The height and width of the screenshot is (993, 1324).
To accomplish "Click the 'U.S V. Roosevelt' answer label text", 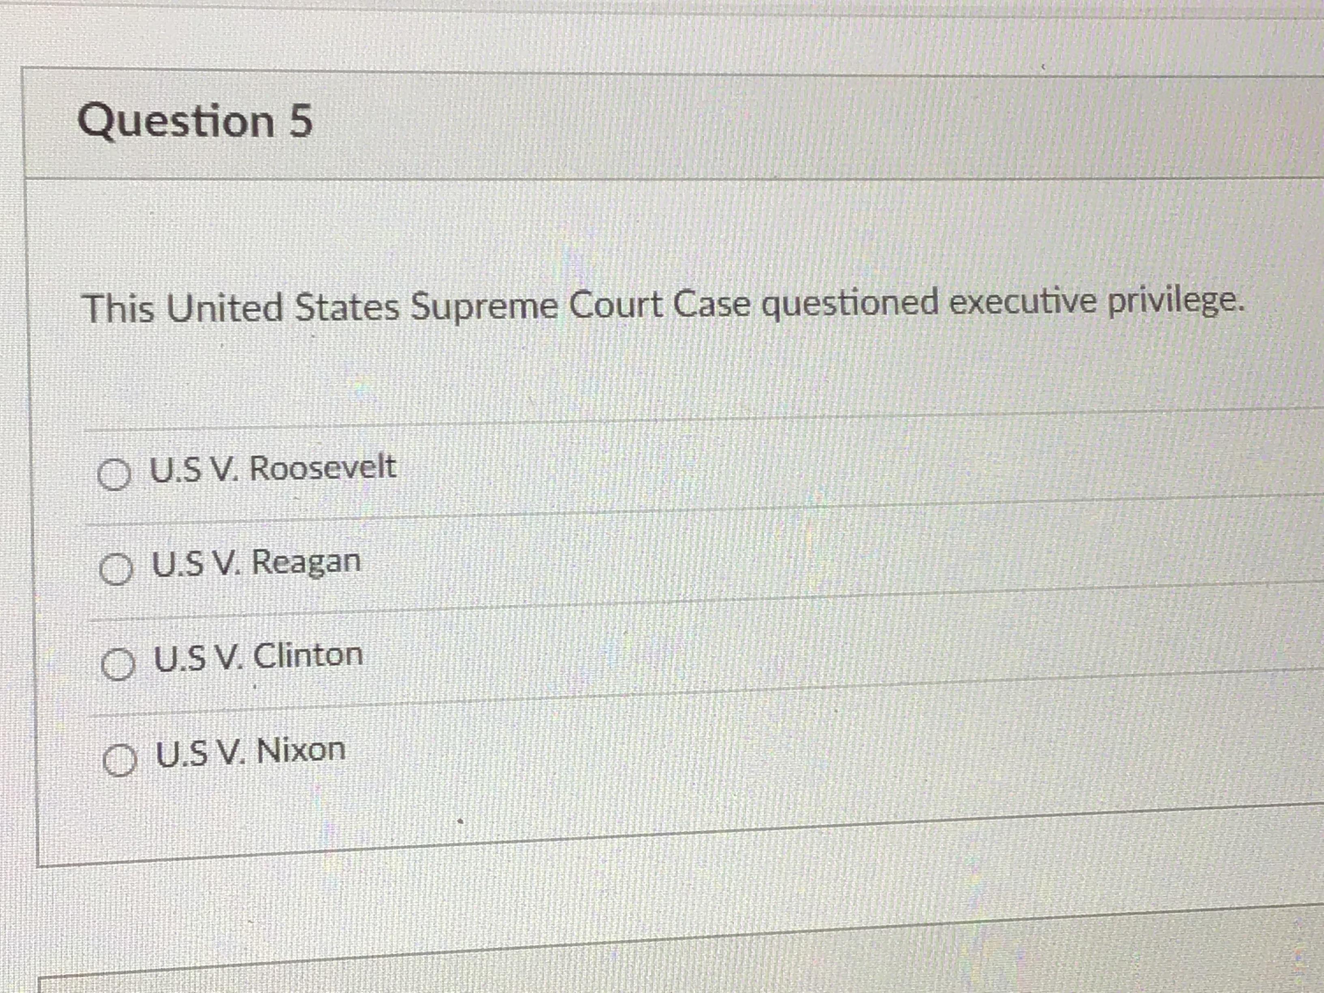I will [x=272, y=468].
